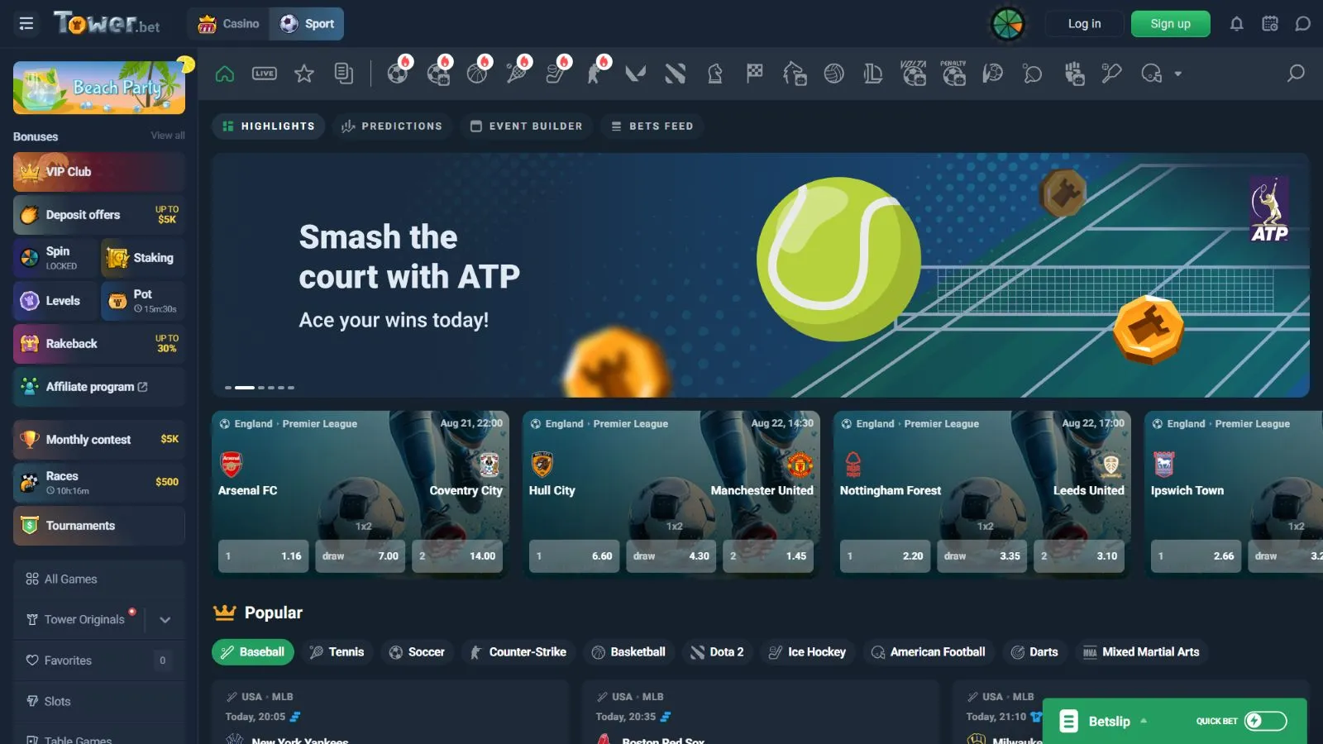Open the Bets Feed tab
Screen dimensions: 1323x744
pyautogui.click(x=652, y=126)
